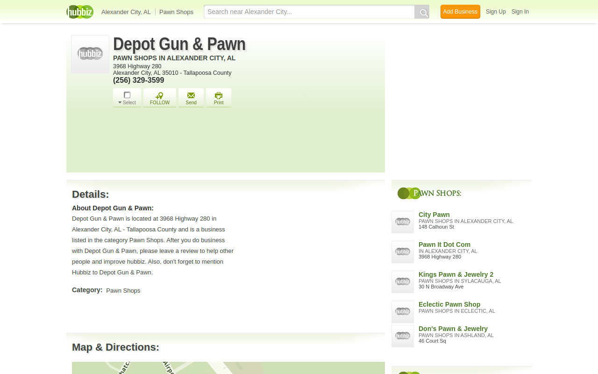Open the Eclectic Pawn Shop listing
Image resolution: width=598 pixels, height=374 pixels.
(x=449, y=304)
